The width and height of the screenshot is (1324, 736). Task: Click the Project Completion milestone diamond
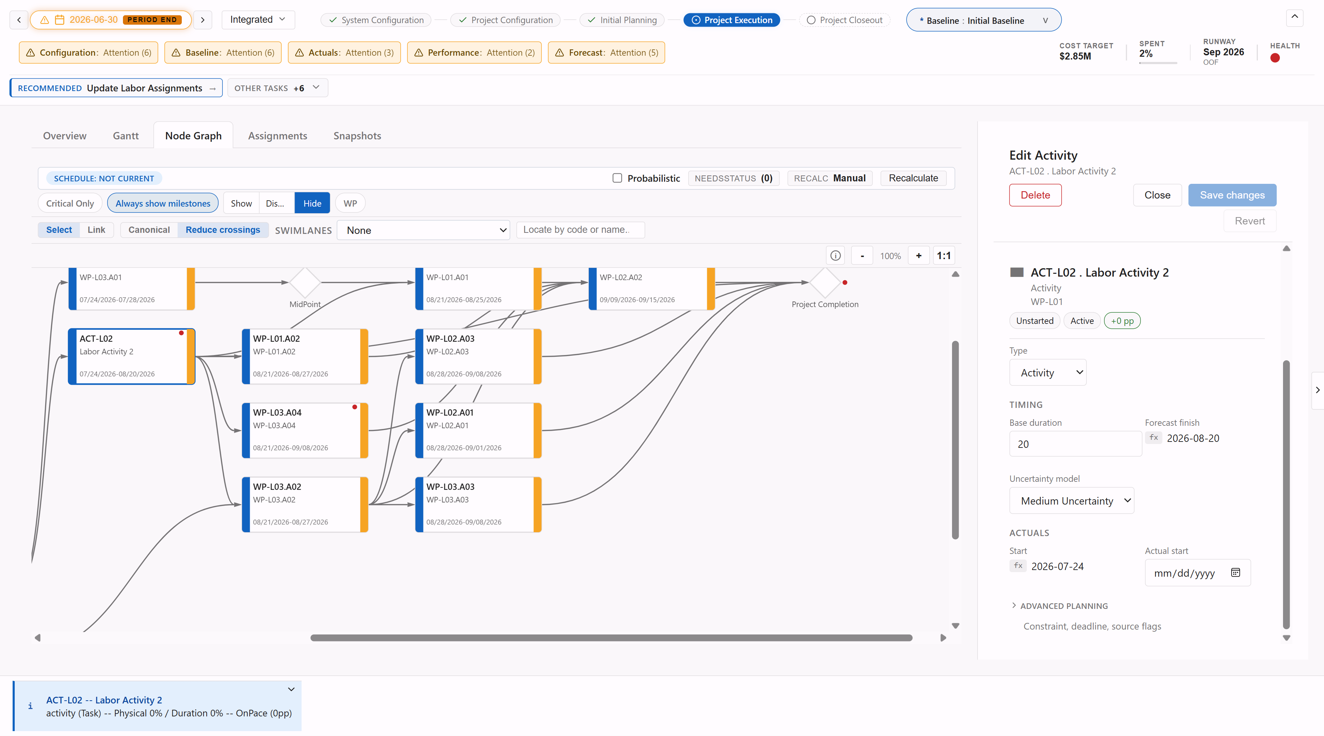click(x=825, y=283)
